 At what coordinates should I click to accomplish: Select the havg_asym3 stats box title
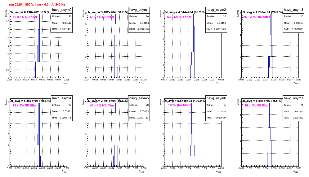point(293,10)
